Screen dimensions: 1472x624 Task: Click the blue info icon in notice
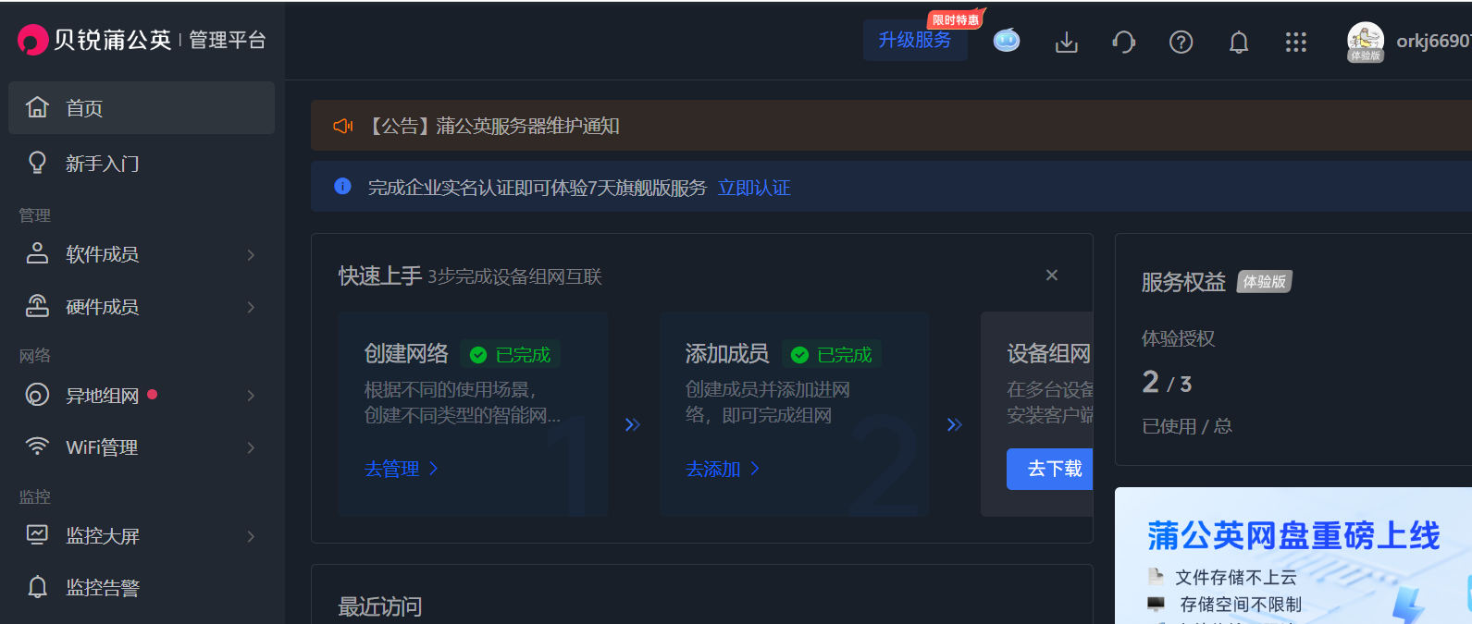[342, 187]
